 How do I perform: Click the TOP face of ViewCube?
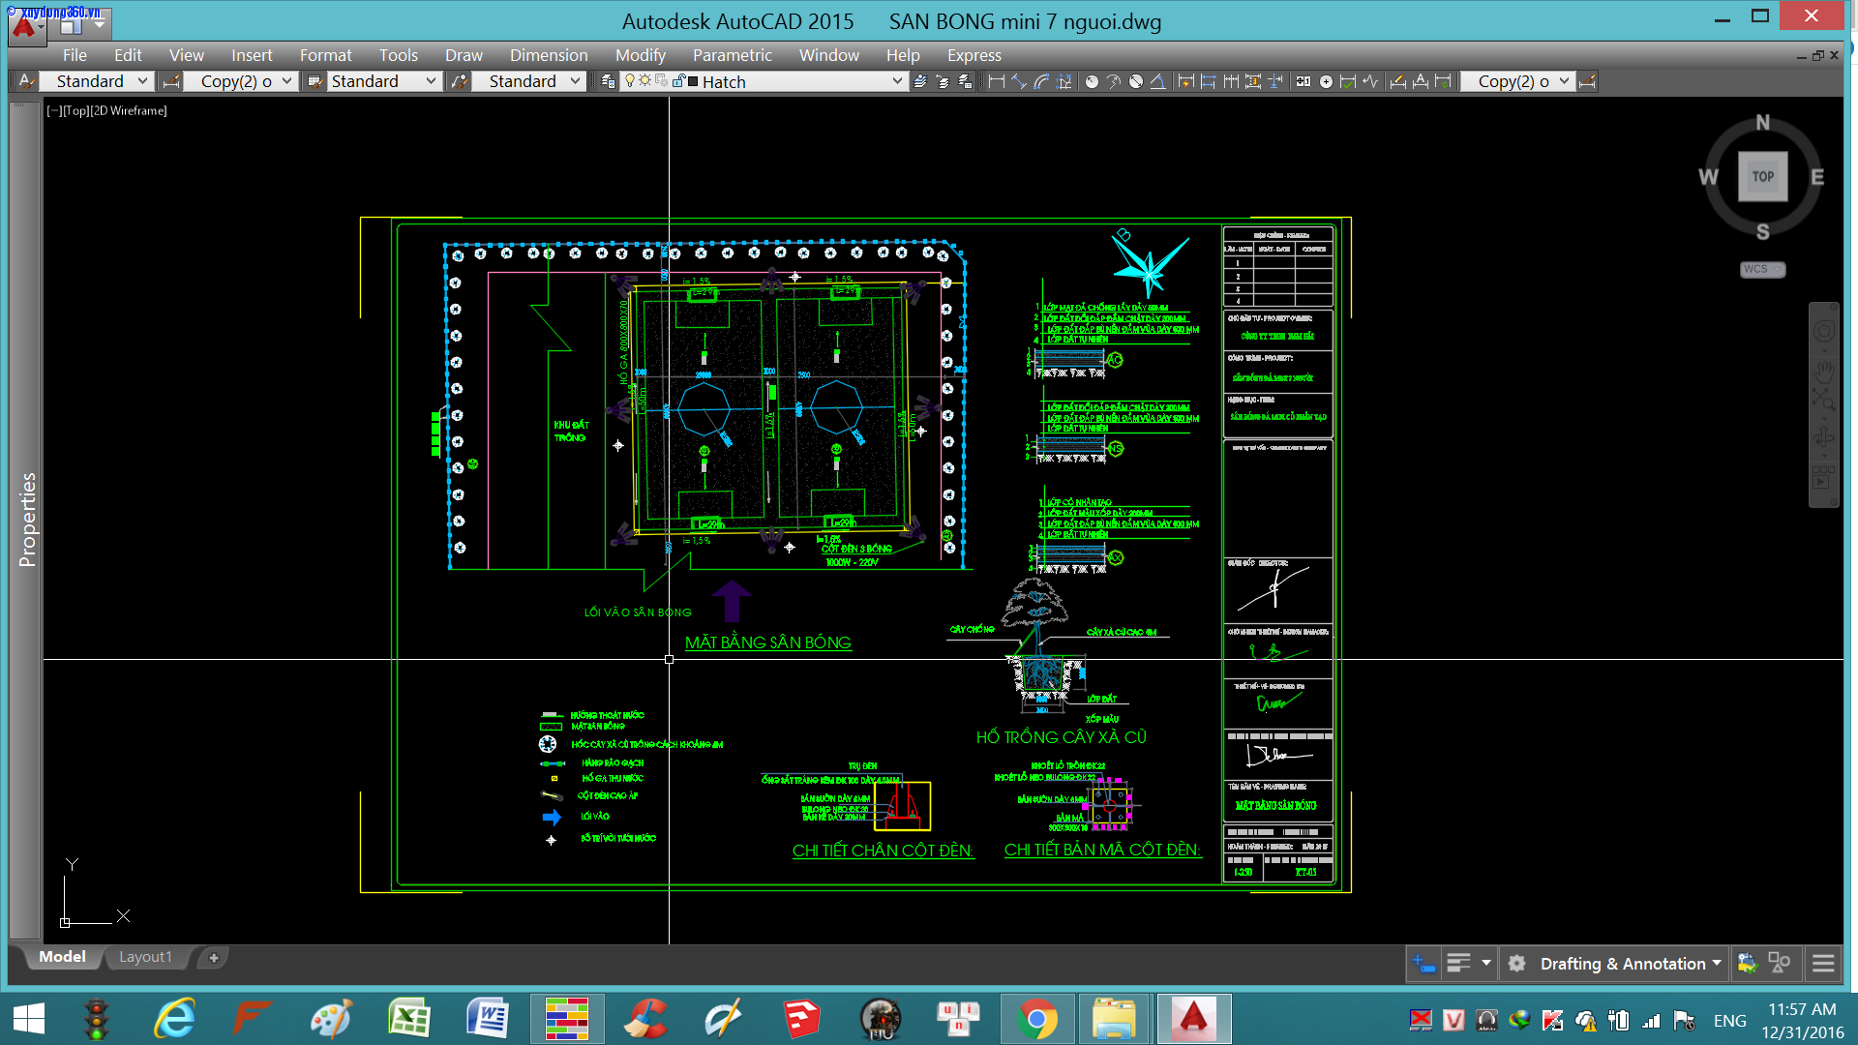click(1763, 176)
